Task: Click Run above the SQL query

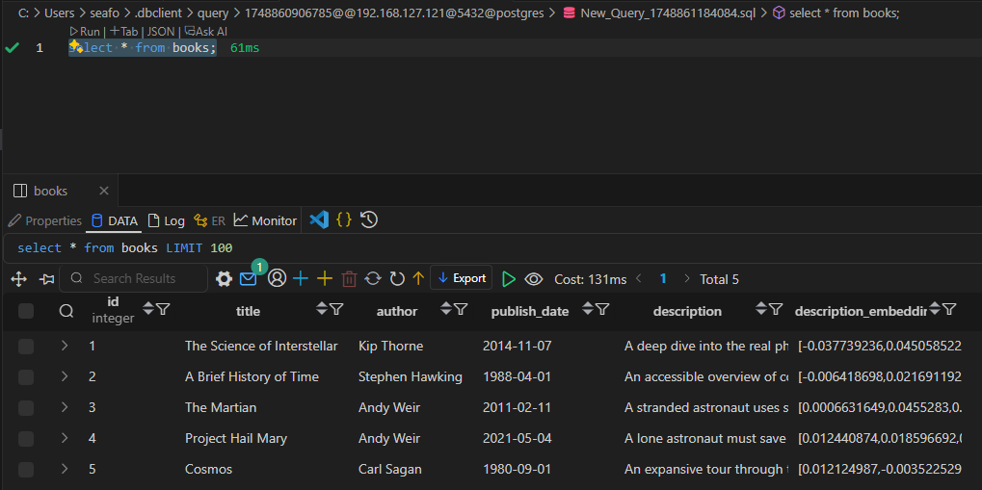Action: [x=85, y=32]
